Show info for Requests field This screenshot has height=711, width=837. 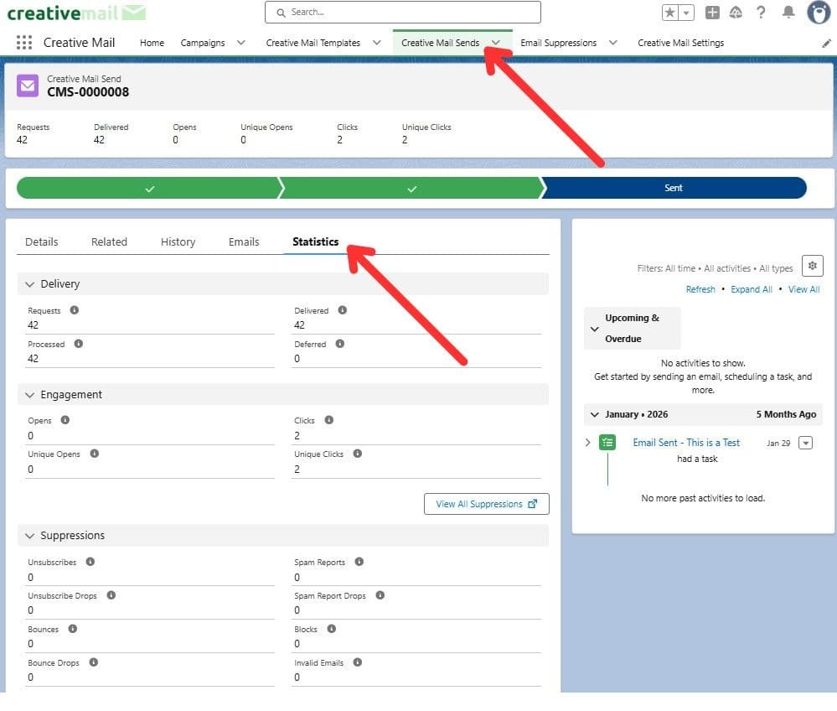click(x=75, y=310)
